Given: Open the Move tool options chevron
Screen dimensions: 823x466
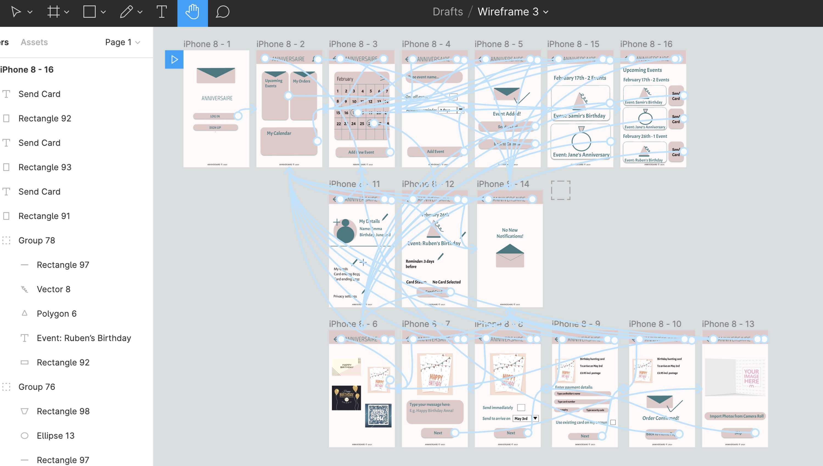Looking at the screenshot, I should (x=30, y=12).
